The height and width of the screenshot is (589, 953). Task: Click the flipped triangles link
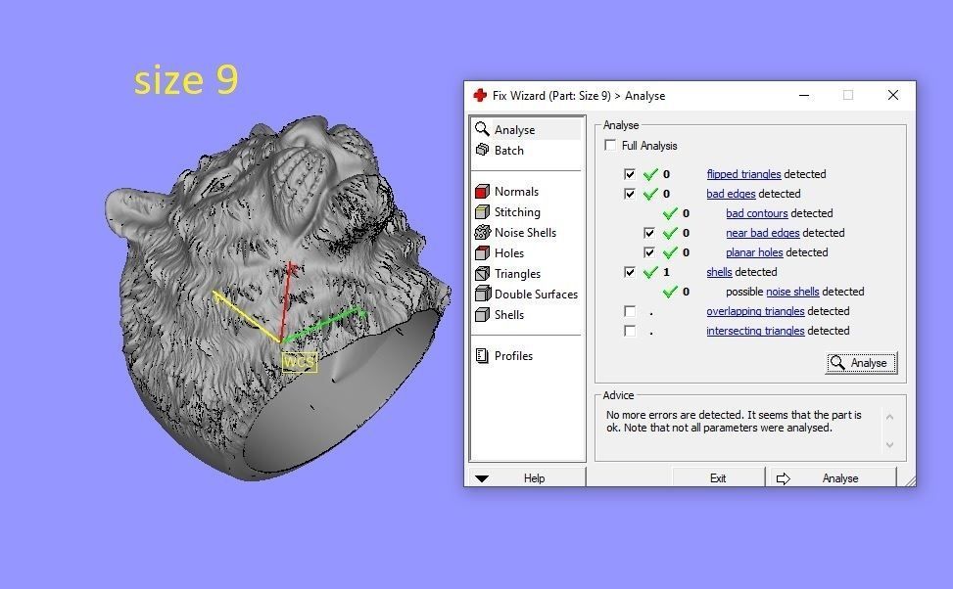tap(743, 174)
